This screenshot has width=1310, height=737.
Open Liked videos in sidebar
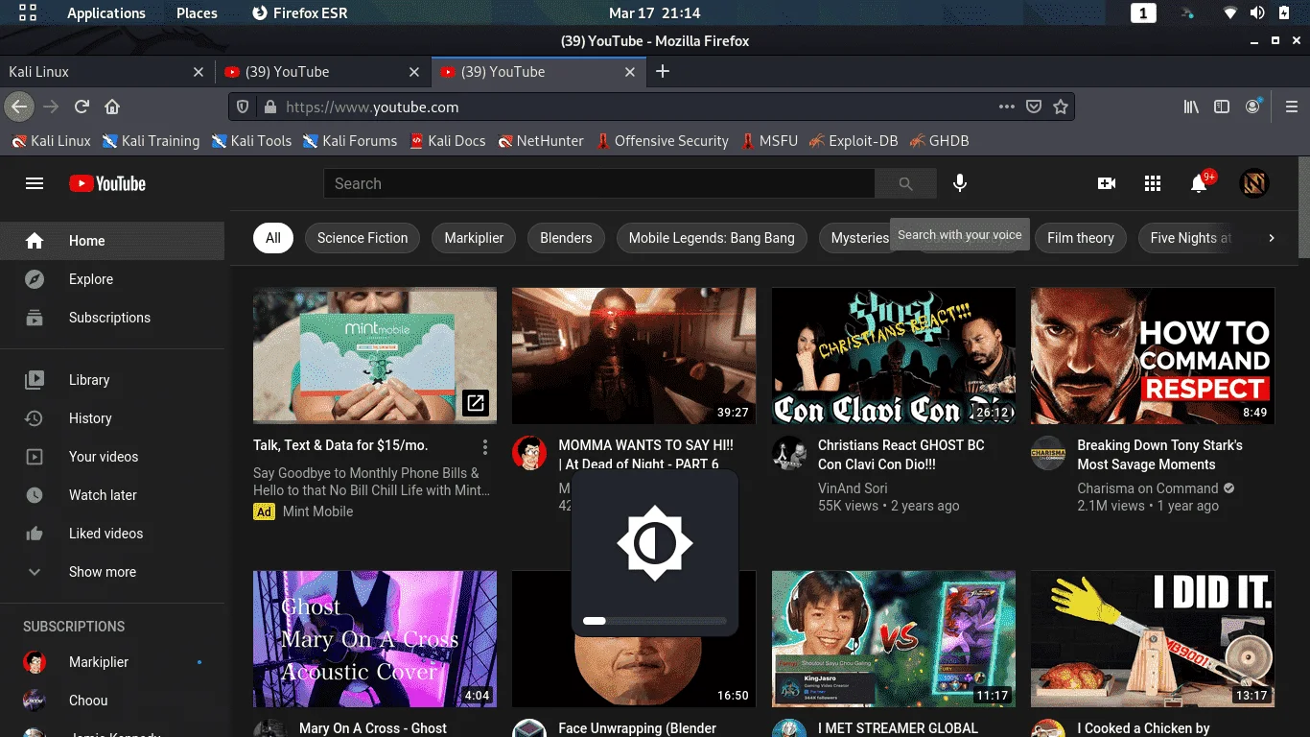(112, 534)
